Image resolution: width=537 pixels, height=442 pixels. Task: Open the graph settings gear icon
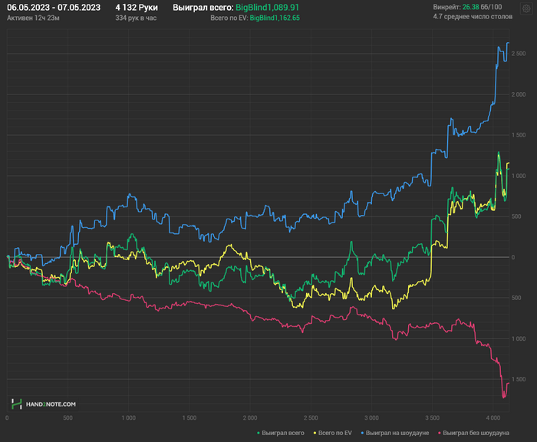click(x=526, y=8)
